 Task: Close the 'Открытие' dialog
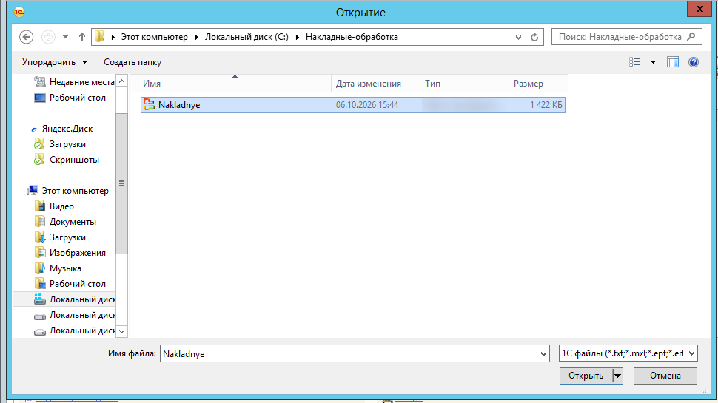click(699, 9)
